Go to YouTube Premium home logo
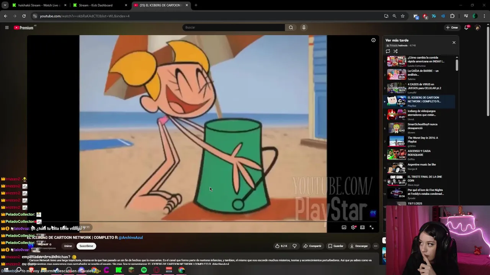This screenshot has height=275, width=490. [x=24, y=27]
